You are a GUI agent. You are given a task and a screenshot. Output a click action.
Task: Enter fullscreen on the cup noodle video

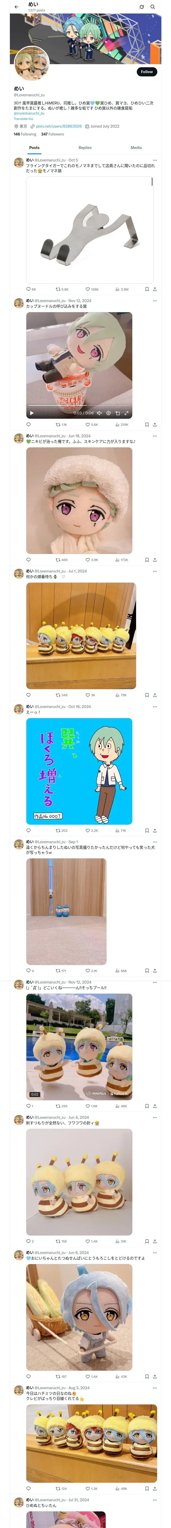(x=126, y=413)
